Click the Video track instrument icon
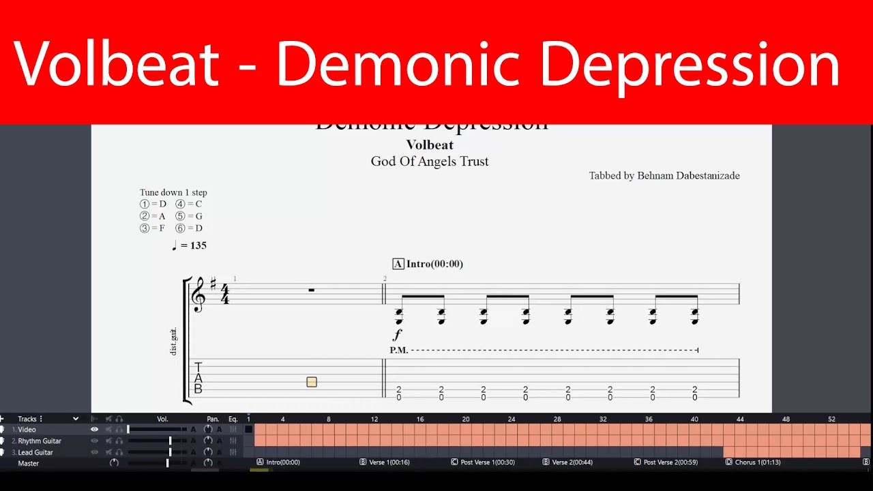873x491 pixels. tap(2, 429)
